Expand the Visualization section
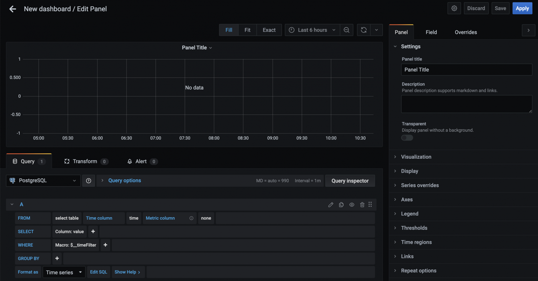538x281 pixels. coord(416,157)
